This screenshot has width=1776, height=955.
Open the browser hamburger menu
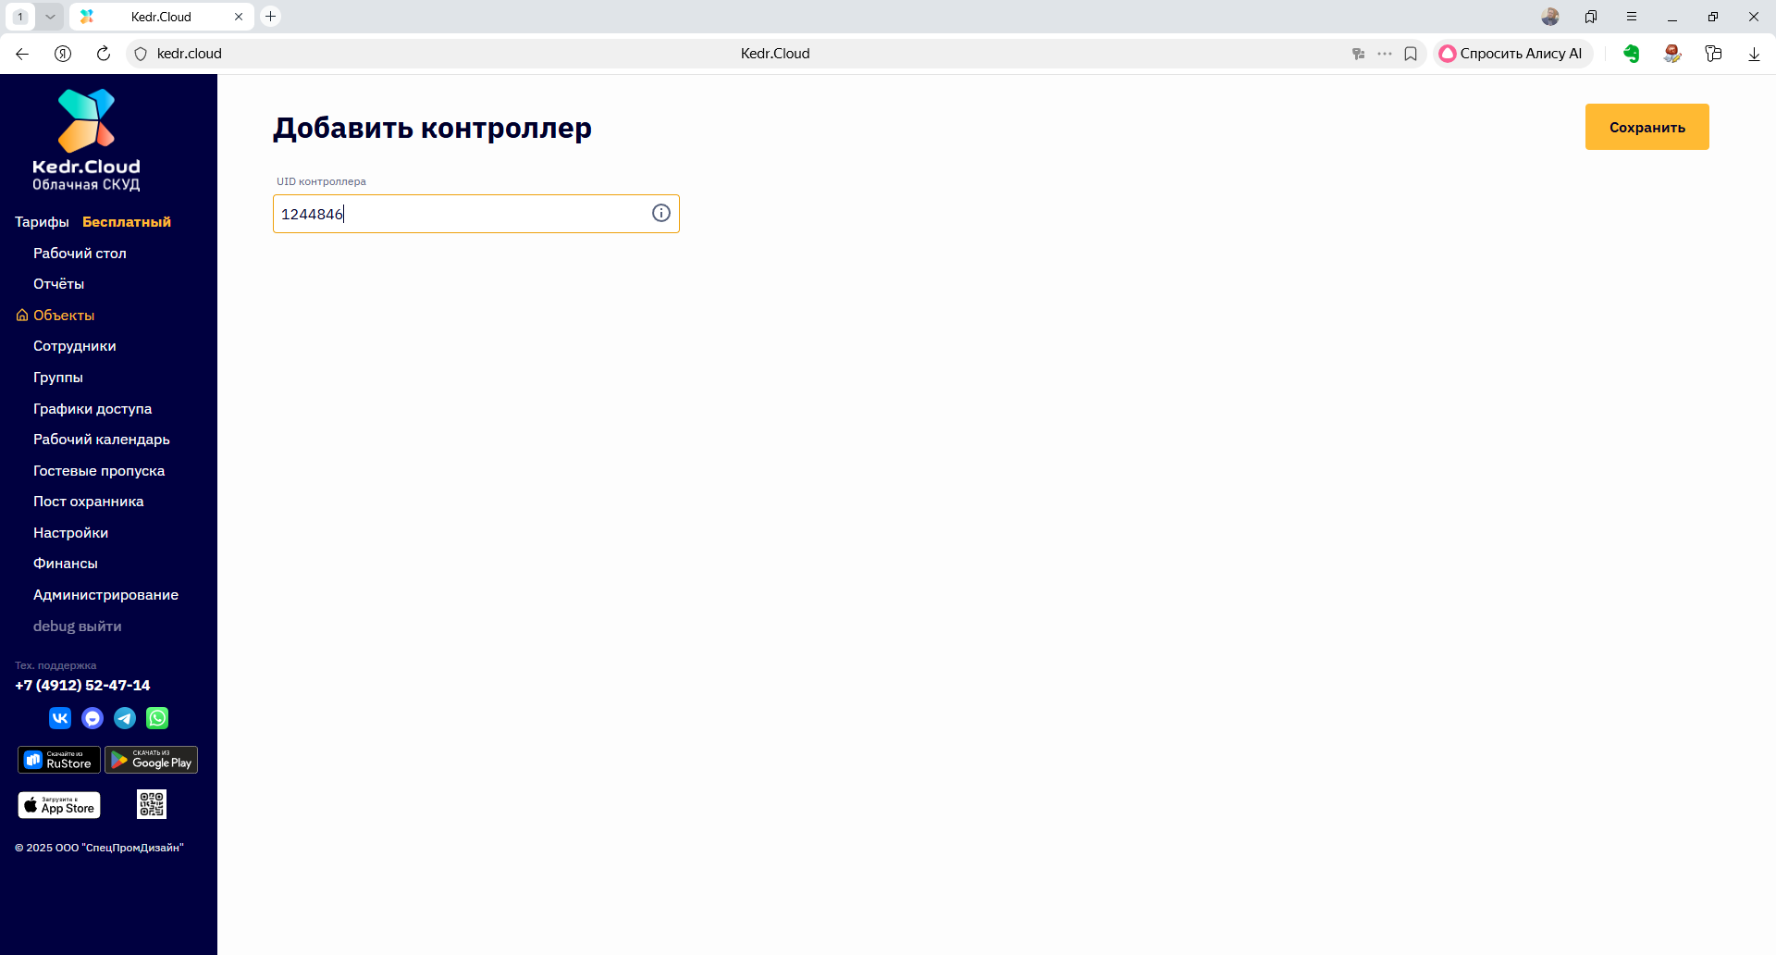1632,17
